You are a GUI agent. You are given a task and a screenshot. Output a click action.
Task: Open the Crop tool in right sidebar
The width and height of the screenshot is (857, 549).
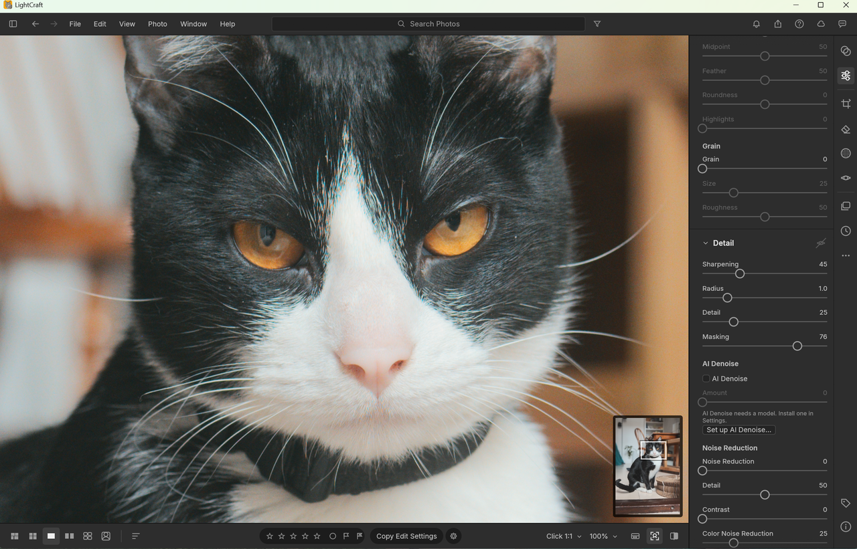[x=846, y=104]
